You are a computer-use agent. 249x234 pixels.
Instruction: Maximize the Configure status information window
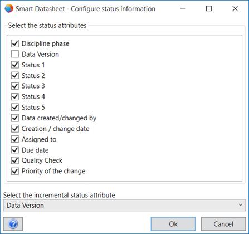(209, 8)
